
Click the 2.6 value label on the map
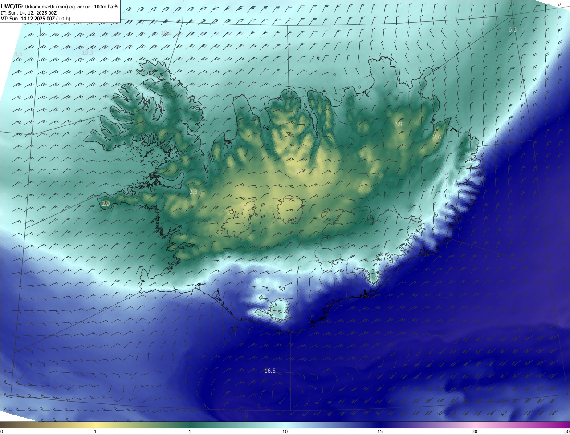[437, 137]
